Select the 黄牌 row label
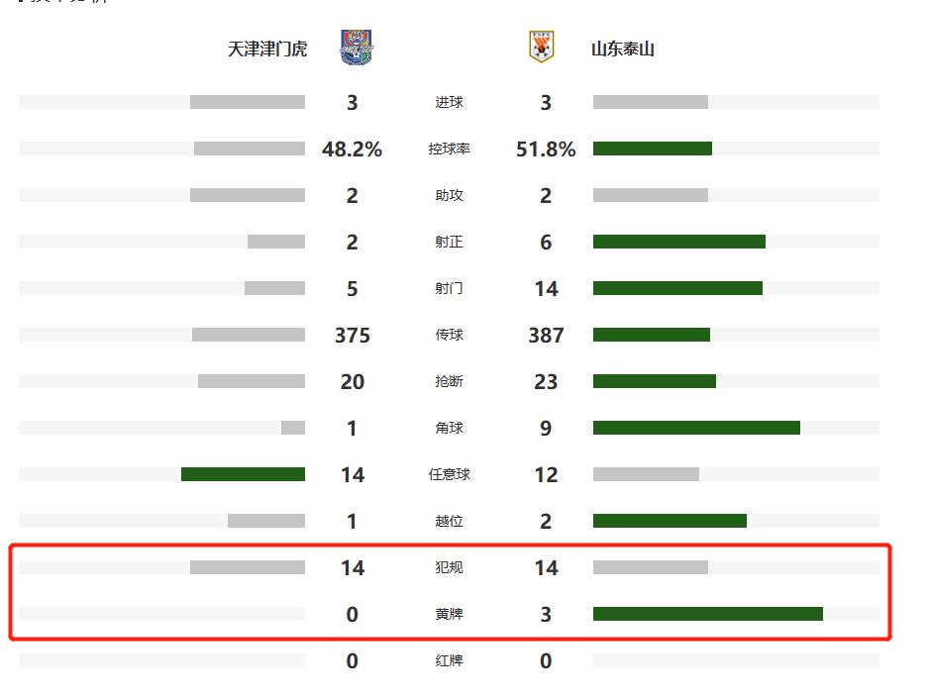The image size is (929, 697). pos(449,615)
